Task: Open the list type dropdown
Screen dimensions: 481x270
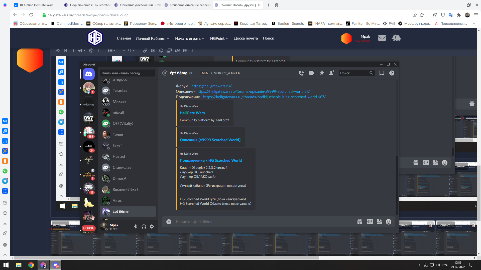Action: [x=111, y=50]
